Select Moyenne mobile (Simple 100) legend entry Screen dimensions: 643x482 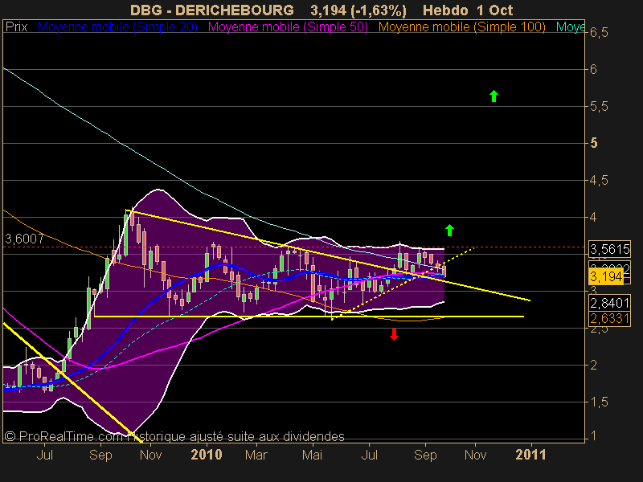pos(461,27)
